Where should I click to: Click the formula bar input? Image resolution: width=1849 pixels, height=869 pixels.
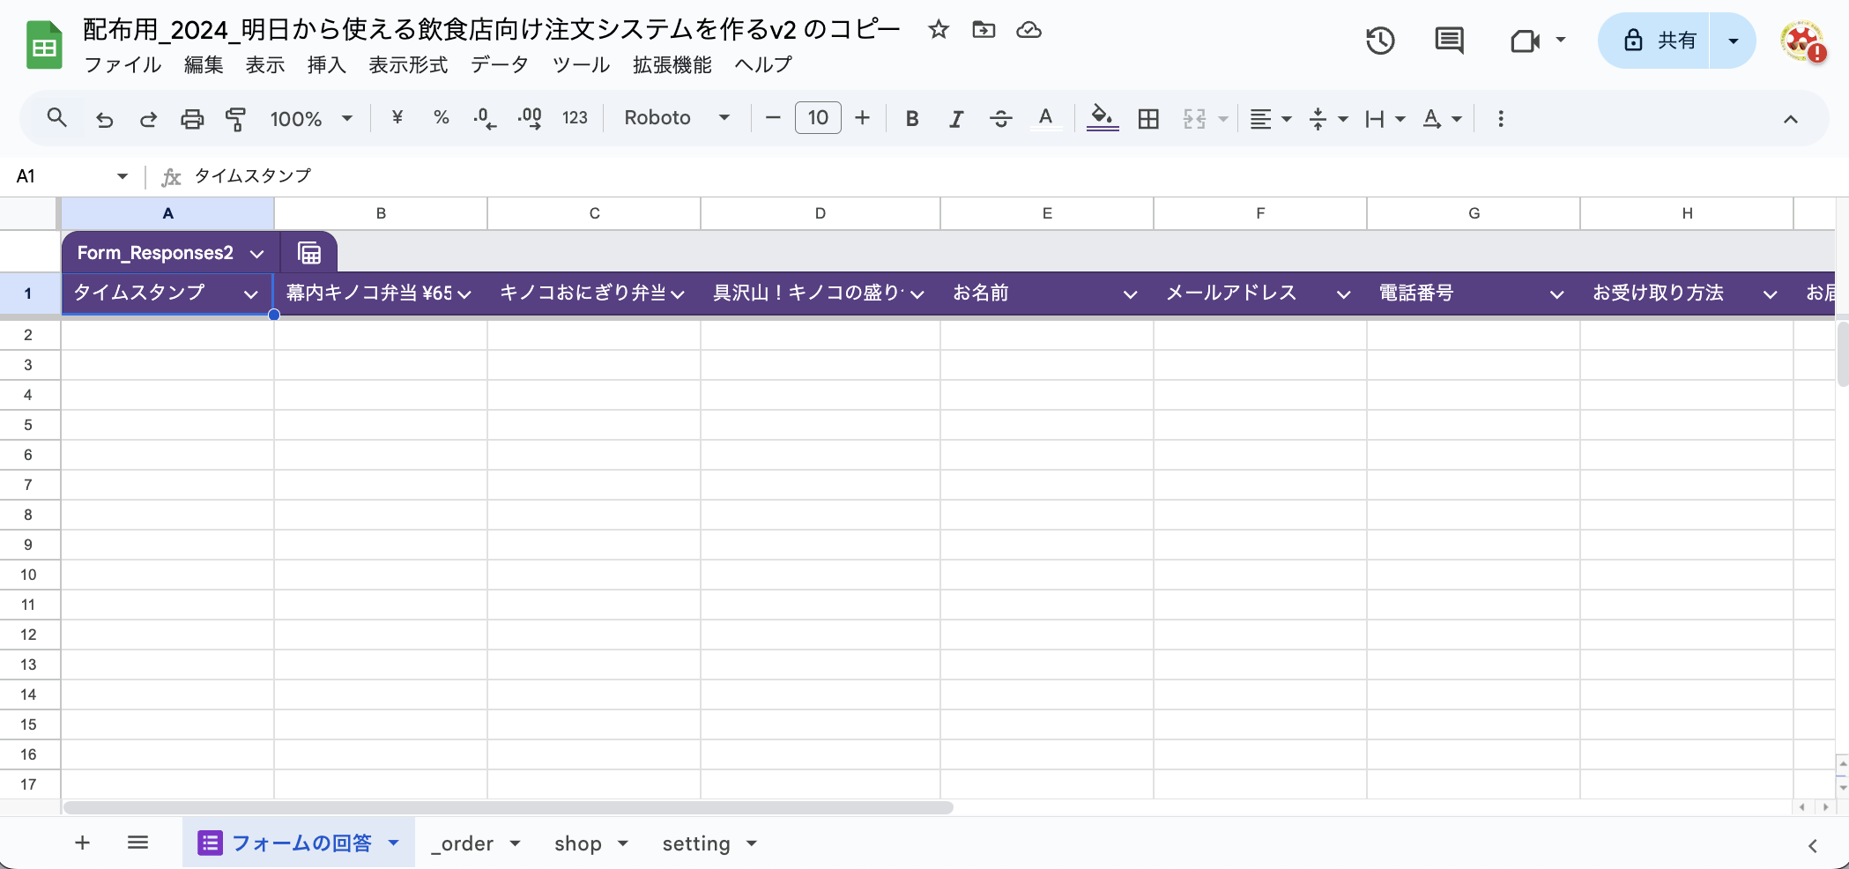[x=1014, y=176]
